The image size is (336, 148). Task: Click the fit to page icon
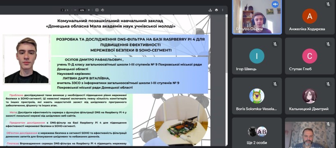tap(97, 10)
